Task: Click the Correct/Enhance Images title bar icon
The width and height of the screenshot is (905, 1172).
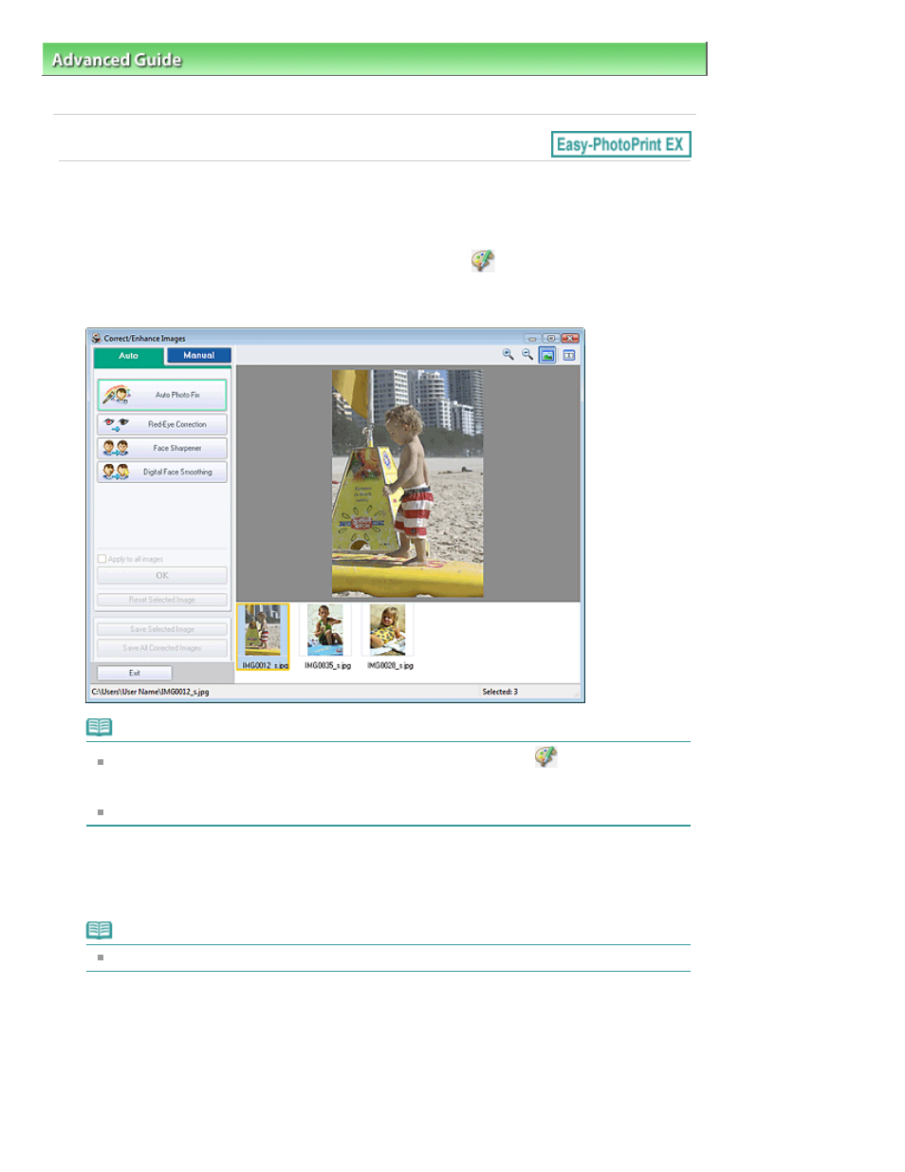Action: (96, 338)
